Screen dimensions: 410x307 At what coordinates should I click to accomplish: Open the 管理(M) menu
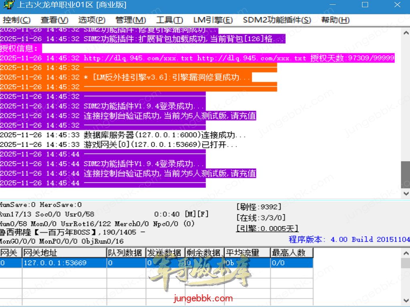coord(131,20)
